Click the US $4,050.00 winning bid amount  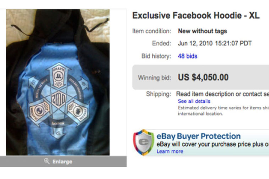pos(203,77)
